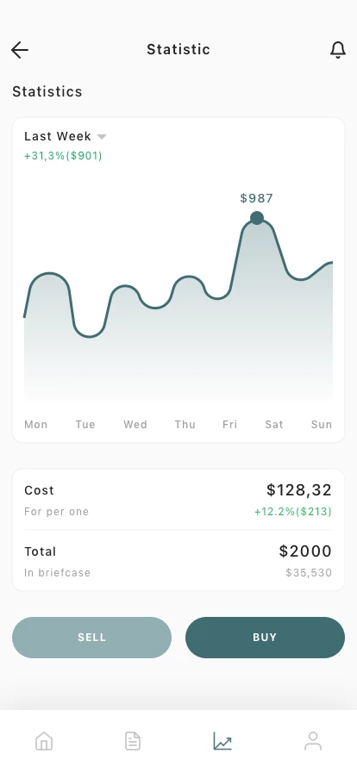Screen dimensions: 357x772
Task: Select the Wed label on chart axis
Action: coord(135,425)
